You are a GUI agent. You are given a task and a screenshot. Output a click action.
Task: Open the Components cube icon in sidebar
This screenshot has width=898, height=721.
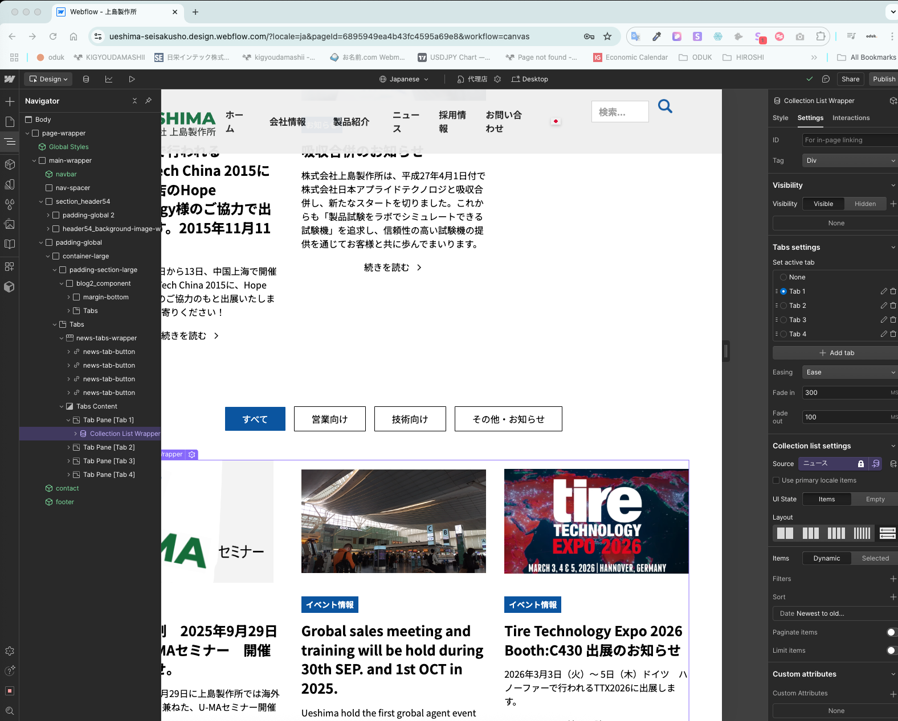[10, 164]
